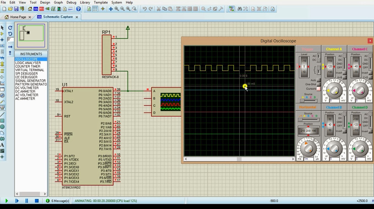
Task: Open the Debug menu
Action: (71, 2)
